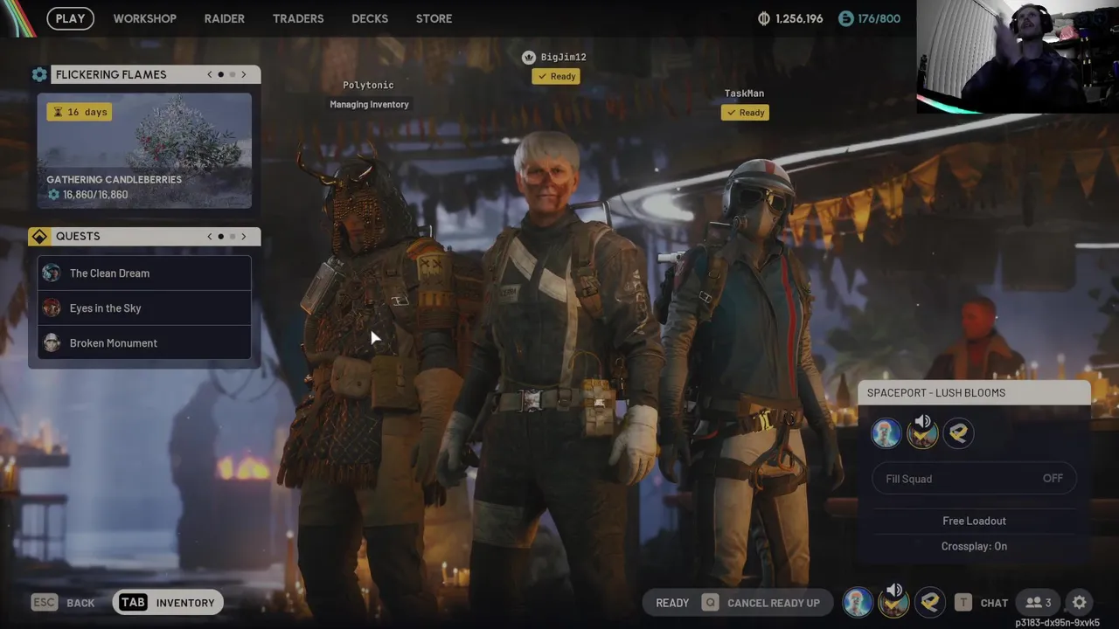
Task: Go to previous Quests page
Action: [210, 236]
